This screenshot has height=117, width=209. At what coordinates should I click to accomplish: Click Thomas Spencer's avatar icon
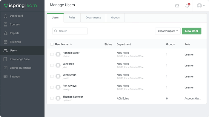coord(58,99)
